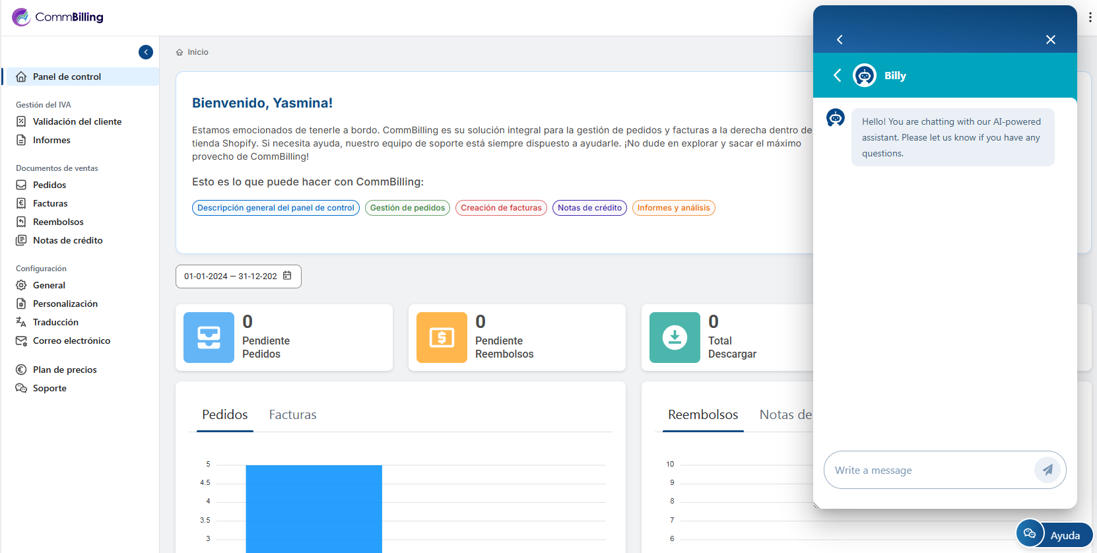Click the Pendiente Reembolsos money icon
The height and width of the screenshot is (553, 1097).
442,337
